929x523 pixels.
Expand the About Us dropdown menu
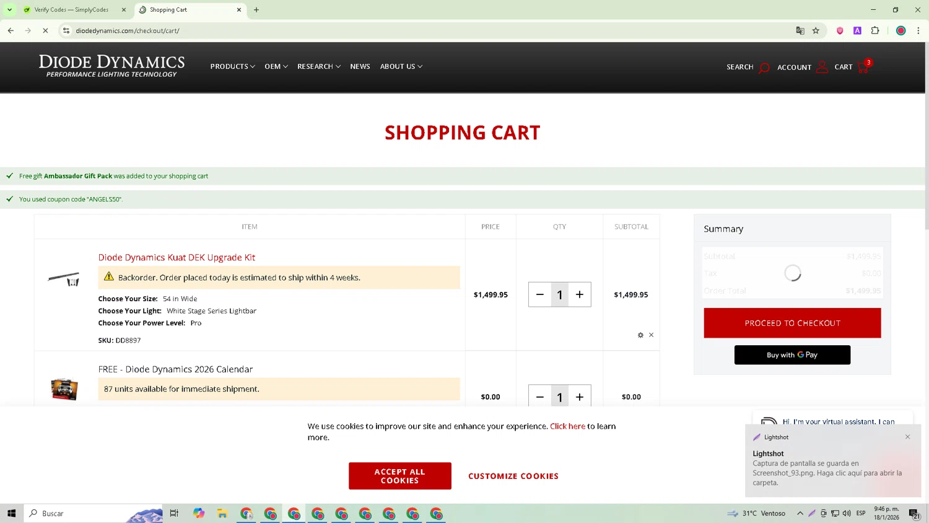click(401, 67)
